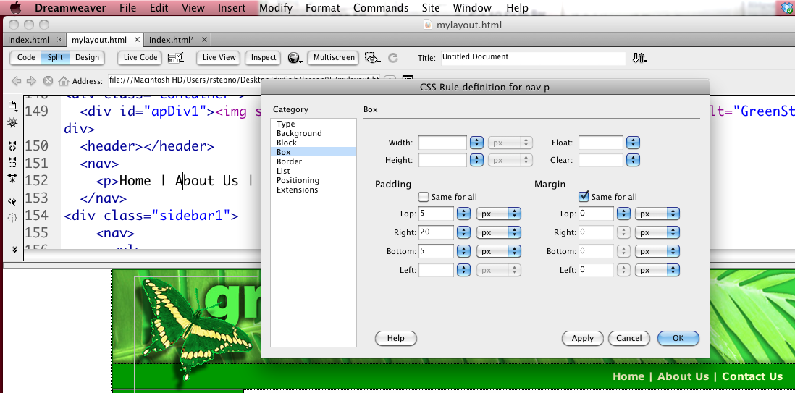Open the Modify menu

(x=276, y=8)
